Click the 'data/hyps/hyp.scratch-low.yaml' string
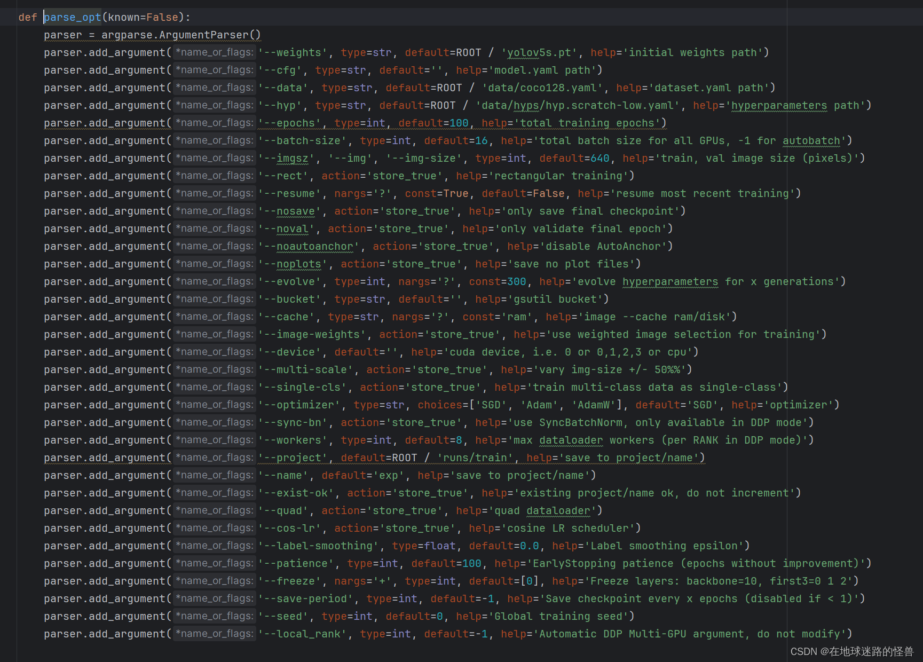Screen dimensions: 923x662 click(578, 105)
